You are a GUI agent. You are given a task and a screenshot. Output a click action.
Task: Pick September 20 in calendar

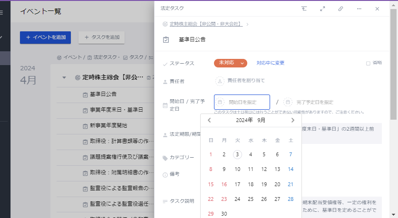[x=277, y=184]
